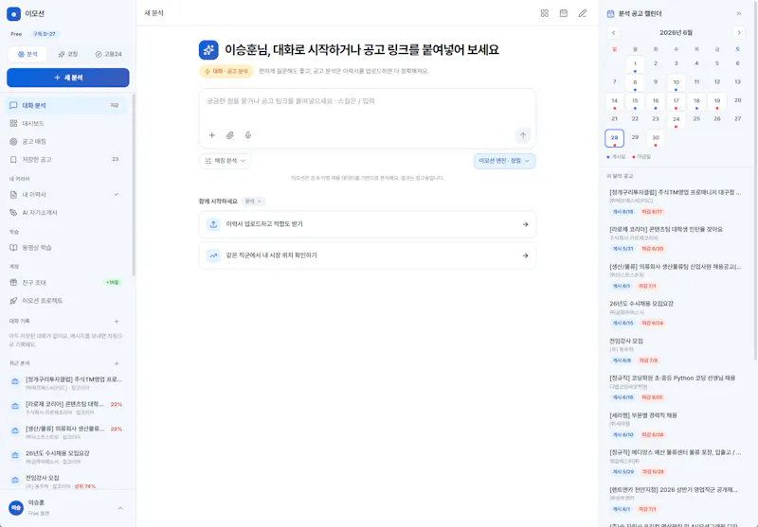Viewport: 758px width, 527px height.
Task: Click the plus icon in chat input
Action: click(x=211, y=135)
